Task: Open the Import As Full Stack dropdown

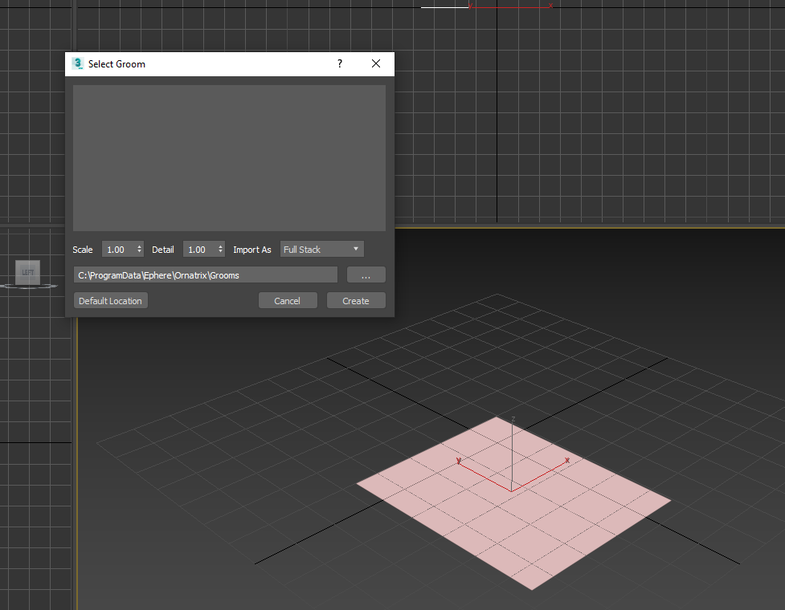Action: click(321, 250)
